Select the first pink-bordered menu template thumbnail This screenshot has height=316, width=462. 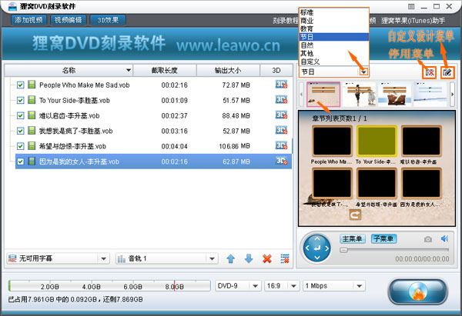click(x=323, y=94)
